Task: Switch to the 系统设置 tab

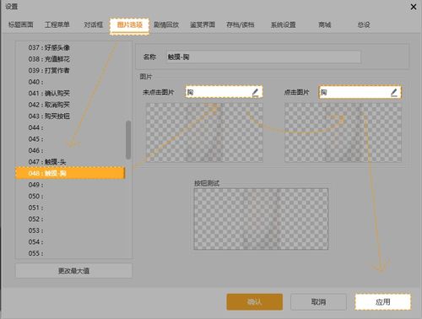Action: coord(283,24)
